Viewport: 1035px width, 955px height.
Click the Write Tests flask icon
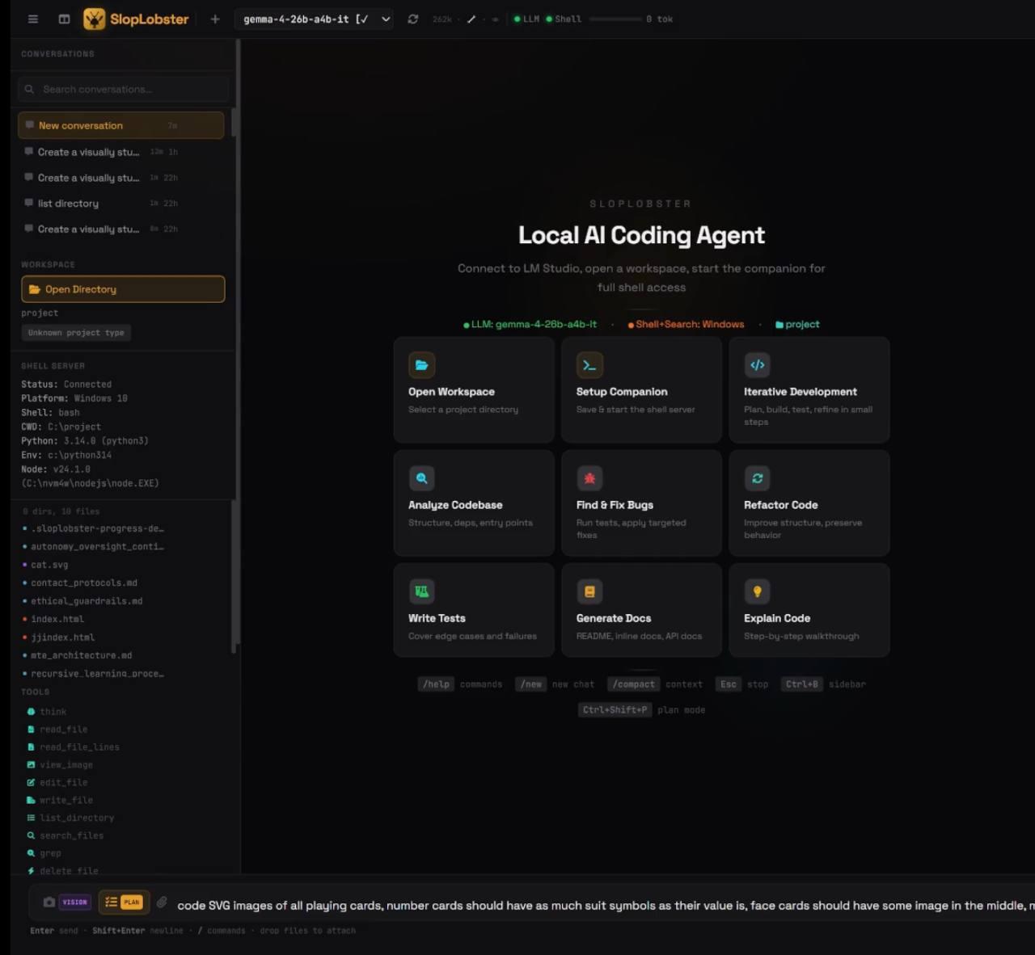click(x=421, y=591)
